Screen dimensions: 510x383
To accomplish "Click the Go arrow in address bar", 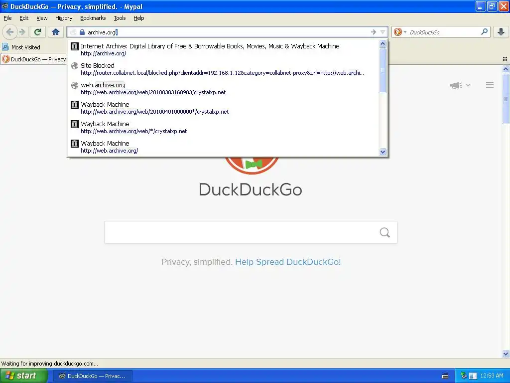I will click(x=374, y=32).
